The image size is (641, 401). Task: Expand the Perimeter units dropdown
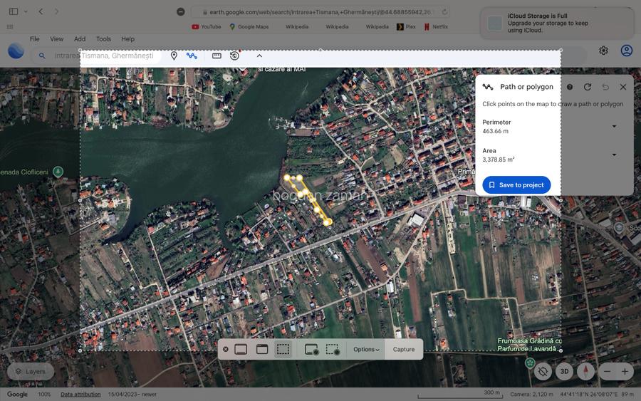tap(614, 127)
